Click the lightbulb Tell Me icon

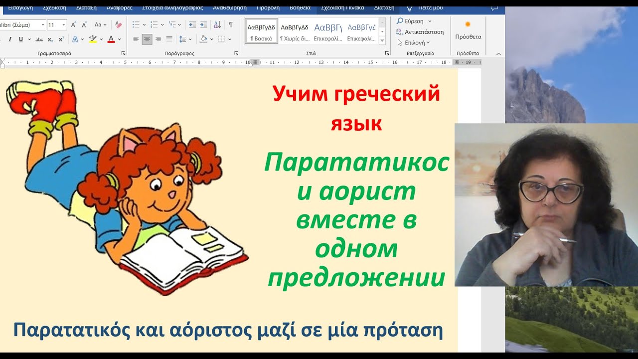(410, 8)
